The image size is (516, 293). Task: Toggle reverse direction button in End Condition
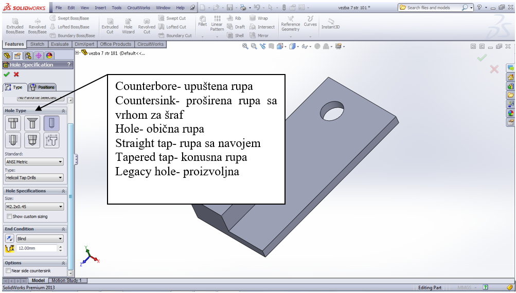[10, 239]
